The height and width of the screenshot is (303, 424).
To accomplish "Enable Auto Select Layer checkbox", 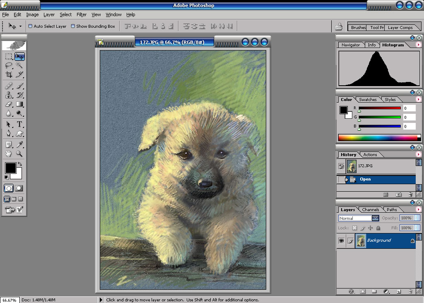I will coord(30,26).
